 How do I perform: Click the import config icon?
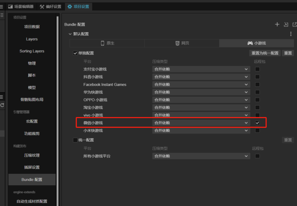pos(286,24)
